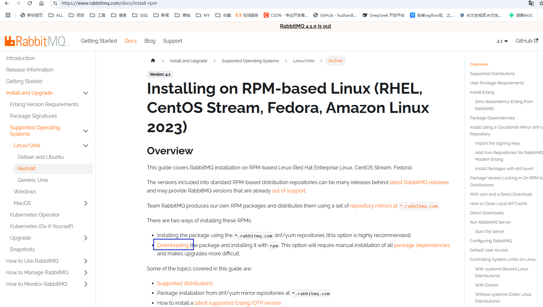The height and width of the screenshot is (307, 543).
Task: Reload the page with refresh icon
Action: pyautogui.click(x=30, y=3)
